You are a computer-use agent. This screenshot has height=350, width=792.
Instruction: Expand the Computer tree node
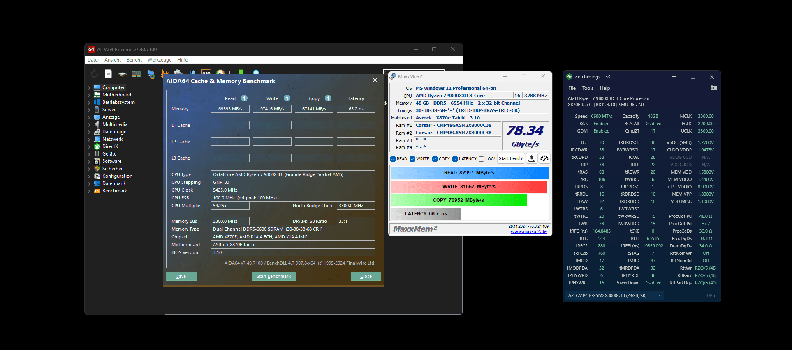[x=89, y=88]
